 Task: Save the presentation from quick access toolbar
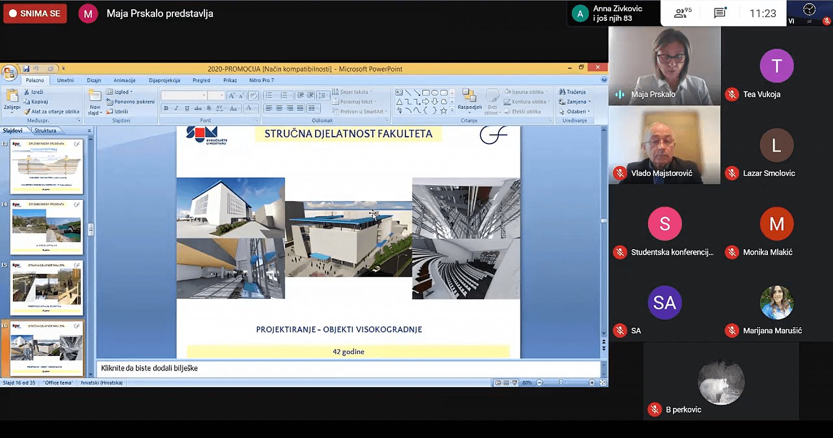[26, 69]
